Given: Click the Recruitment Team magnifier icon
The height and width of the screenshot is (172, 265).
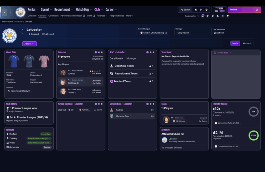Looking at the screenshot, I should click(x=112, y=73).
